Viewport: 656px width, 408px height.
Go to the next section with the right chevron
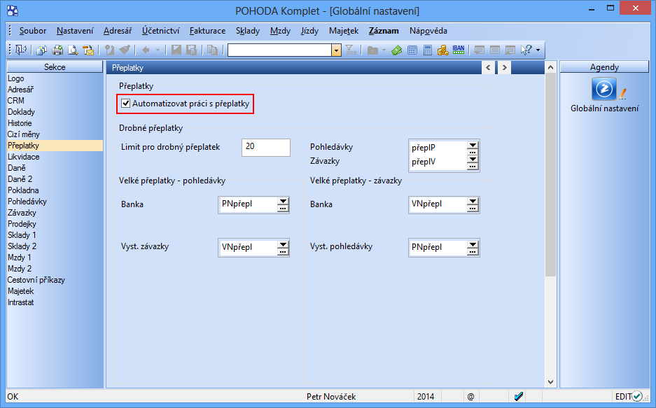pyautogui.click(x=505, y=67)
